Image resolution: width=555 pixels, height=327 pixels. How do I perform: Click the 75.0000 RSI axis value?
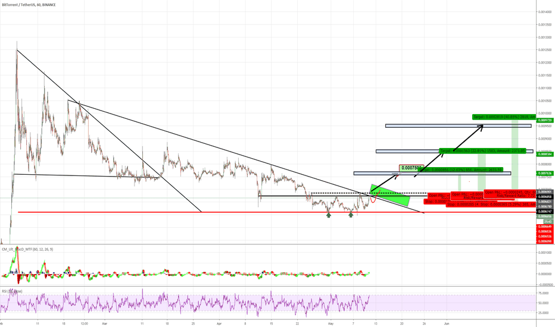click(x=544, y=293)
